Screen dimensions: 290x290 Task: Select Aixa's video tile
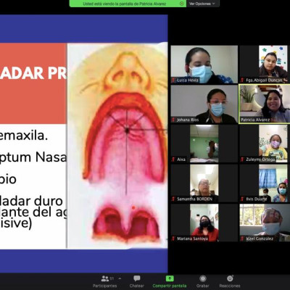coord(204,144)
